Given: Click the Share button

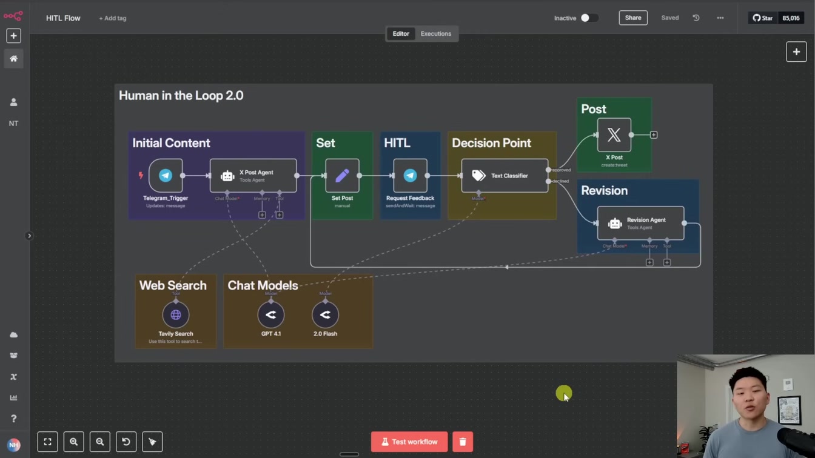Looking at the screenshot, I should click(633, 18).
